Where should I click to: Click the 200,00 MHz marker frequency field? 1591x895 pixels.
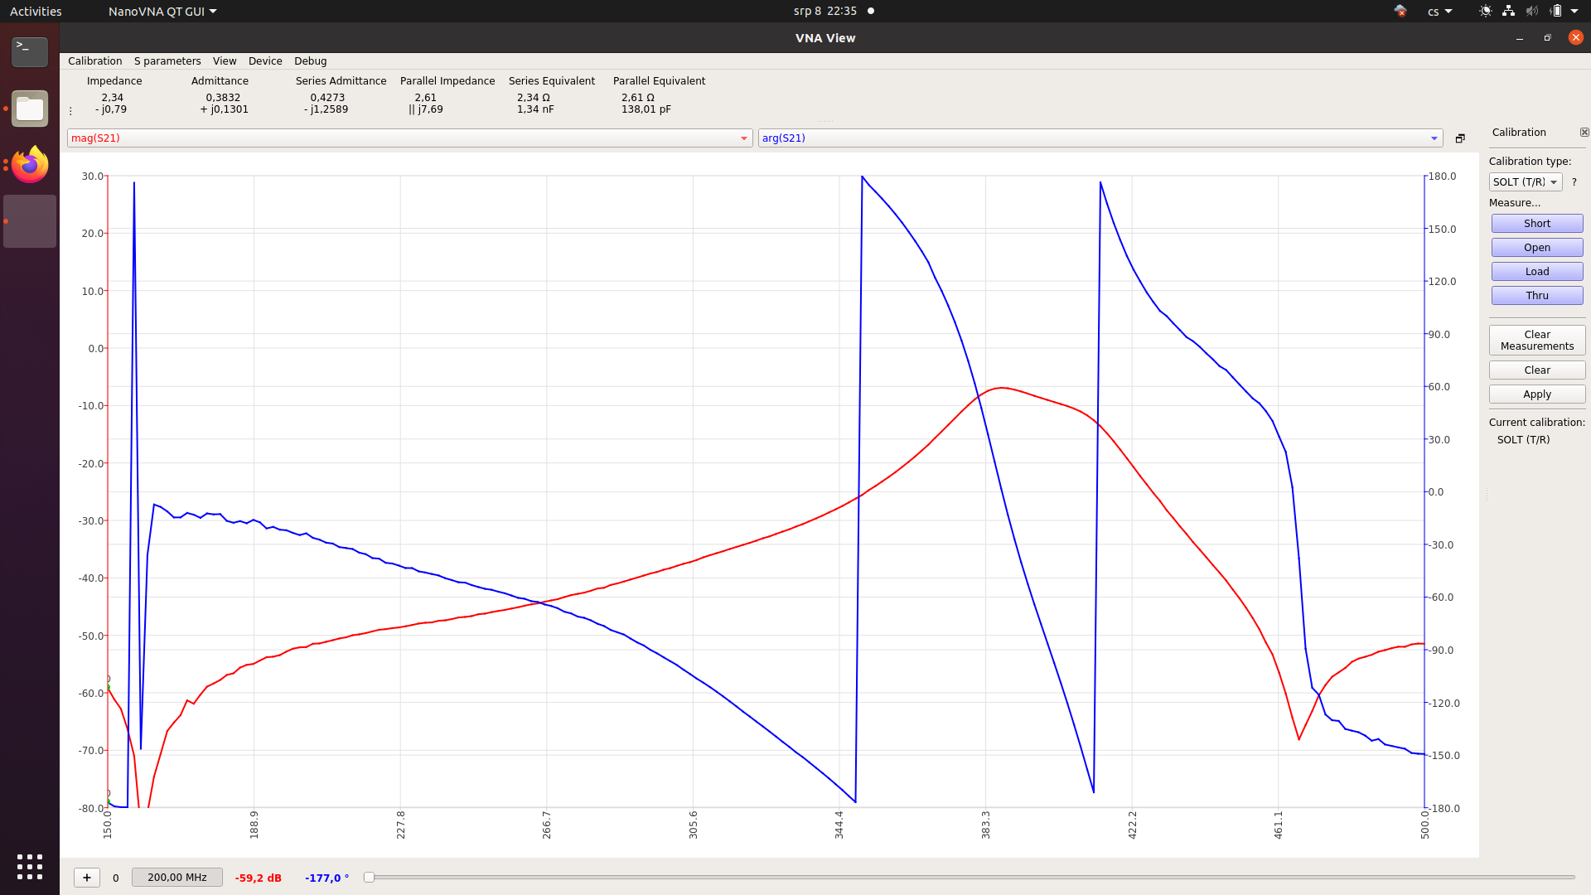pyautogui.click(x=177, y=878)
